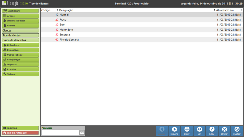Expand the Utilizadores sidebar section

pyautogui.click(x=20, y=45)
